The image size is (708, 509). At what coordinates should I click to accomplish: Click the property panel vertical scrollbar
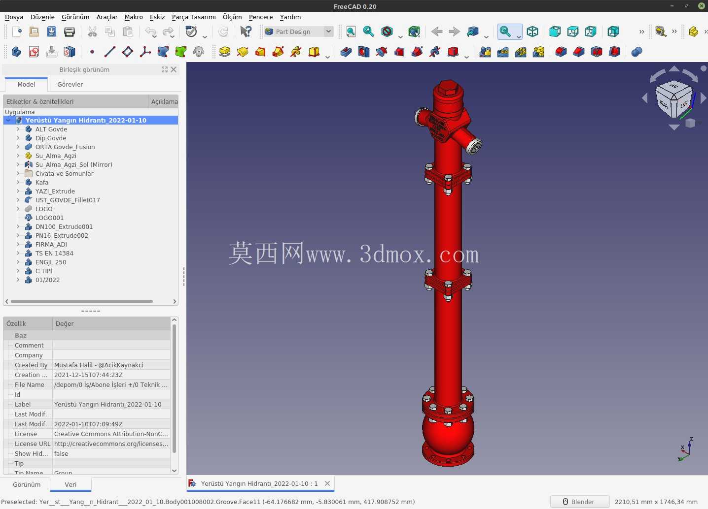[174, 388]
